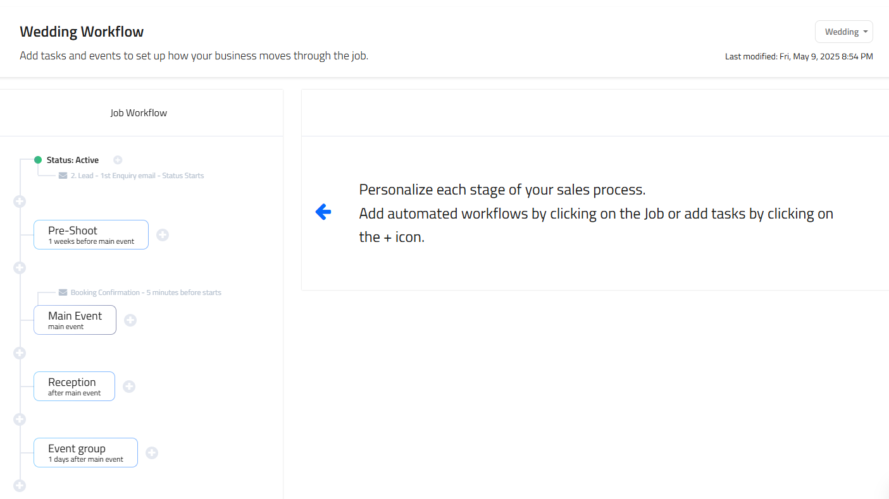Select the Main Event box
This screenshot has height=499, width=889.
[x=75, y=320]
